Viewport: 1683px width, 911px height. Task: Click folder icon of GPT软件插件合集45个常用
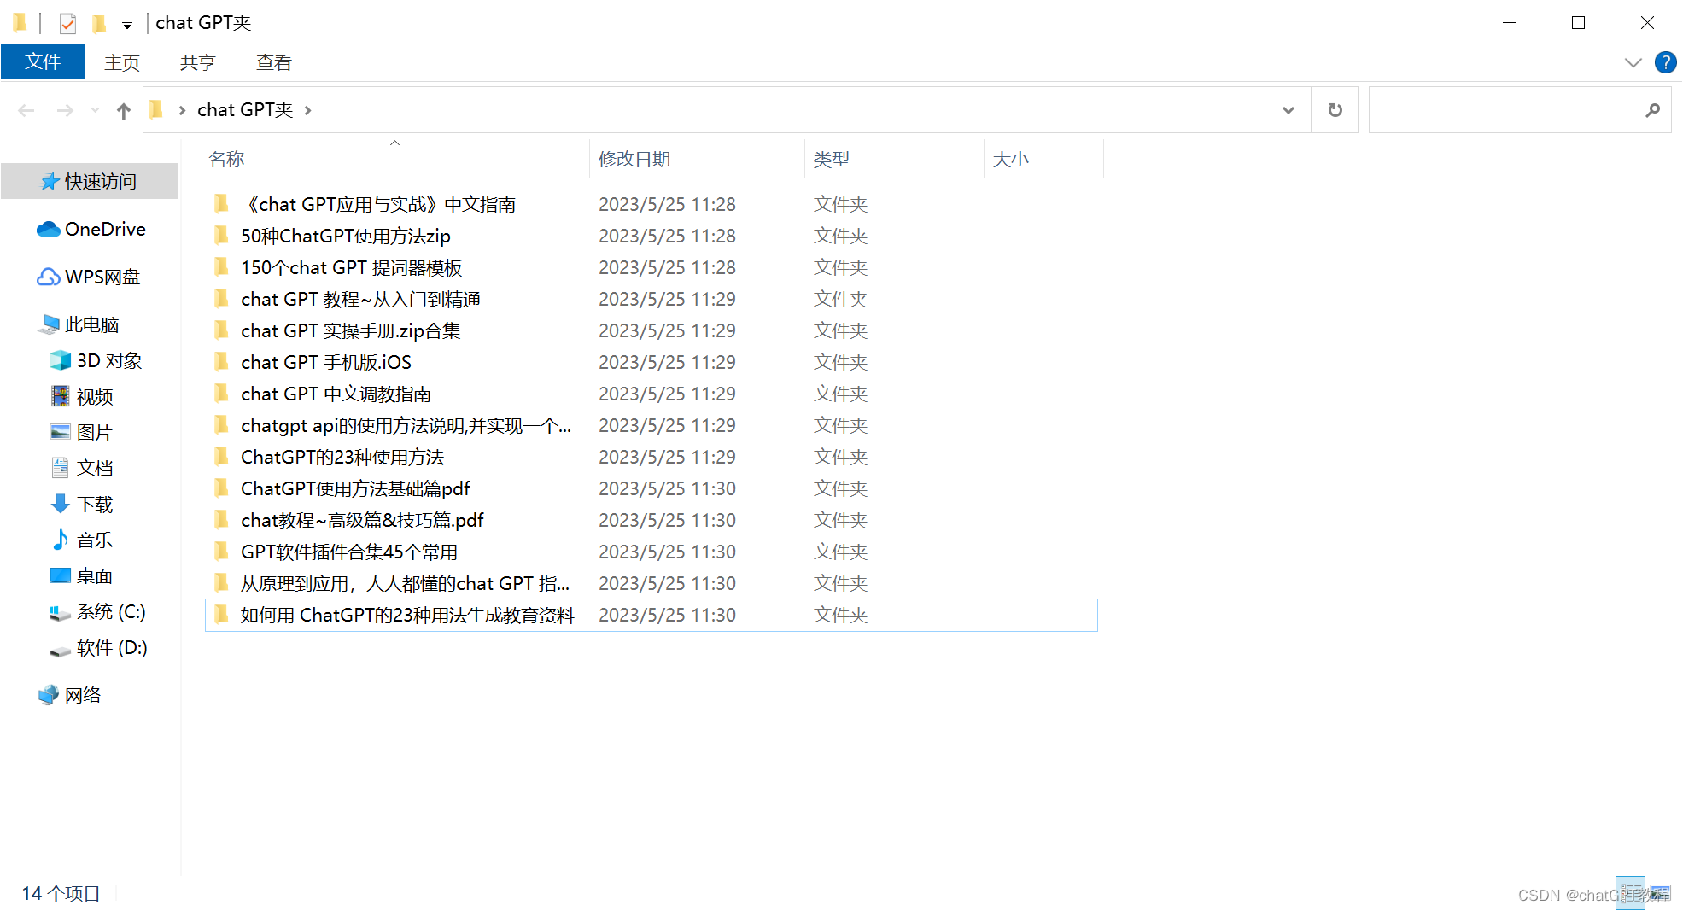coord(221,552)
